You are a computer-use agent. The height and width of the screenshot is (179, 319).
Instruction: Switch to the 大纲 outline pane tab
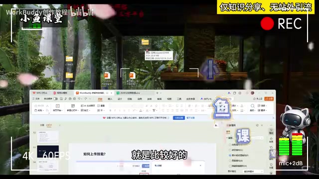coord(42,125)
